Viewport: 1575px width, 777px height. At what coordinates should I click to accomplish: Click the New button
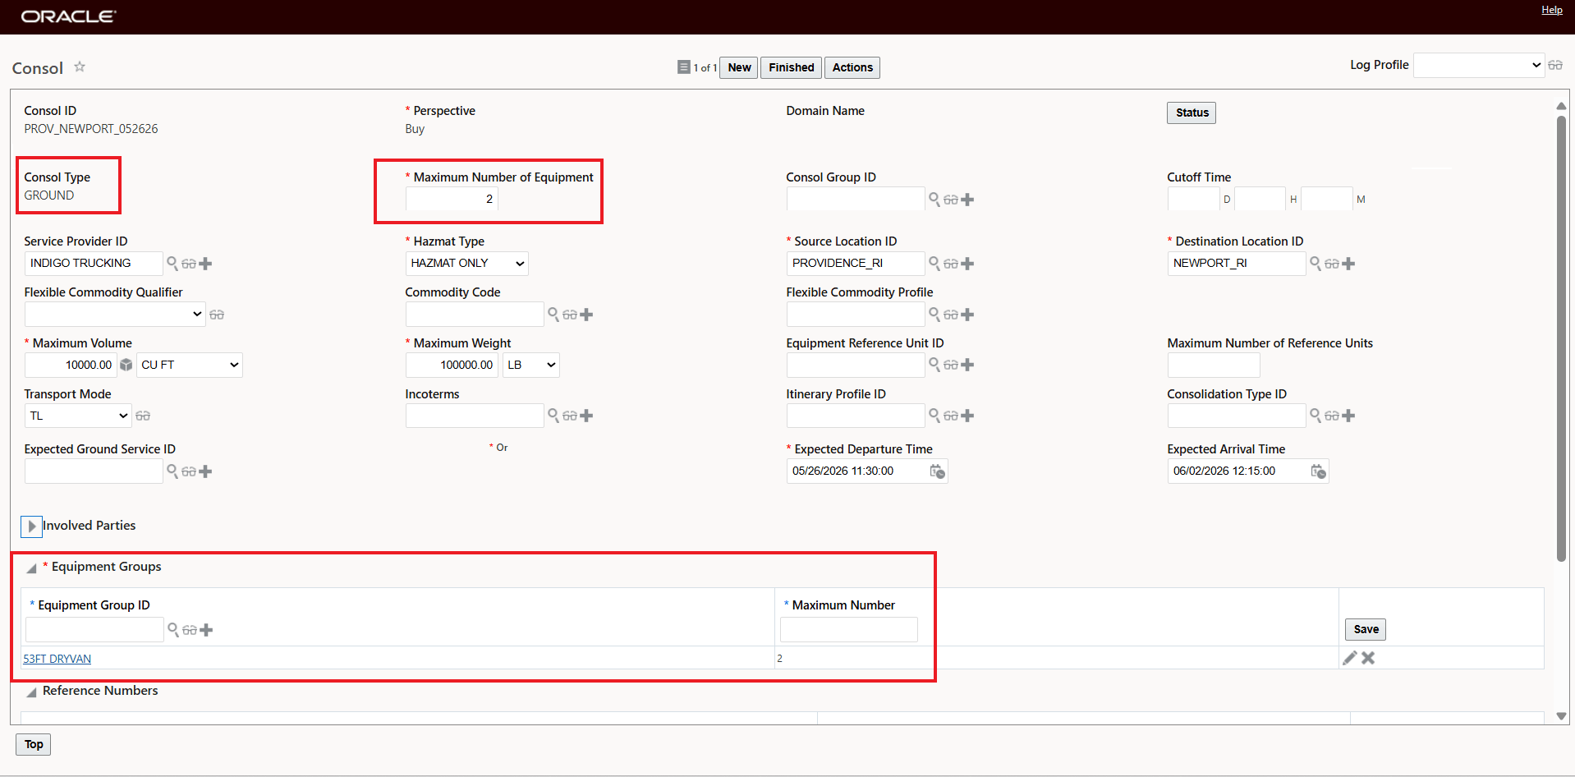point(739,67)
